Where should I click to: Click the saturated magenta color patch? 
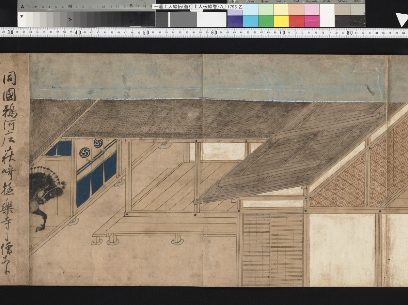(x=312, y=21)
